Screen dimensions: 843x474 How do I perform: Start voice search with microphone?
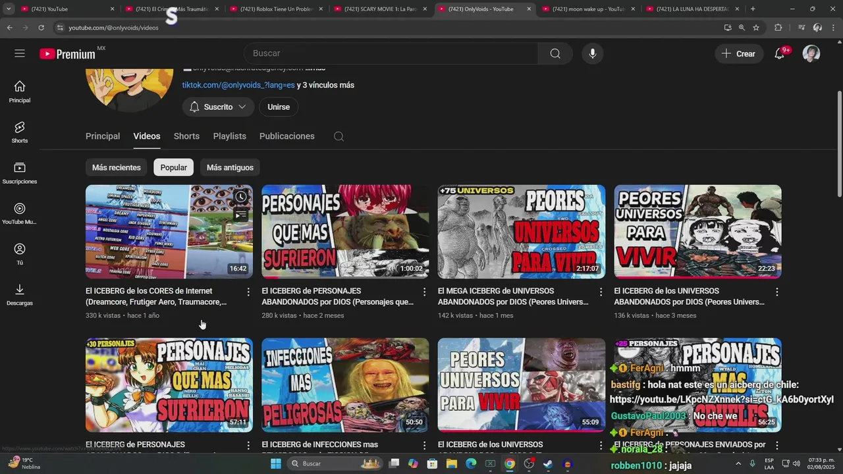point(593,53)
